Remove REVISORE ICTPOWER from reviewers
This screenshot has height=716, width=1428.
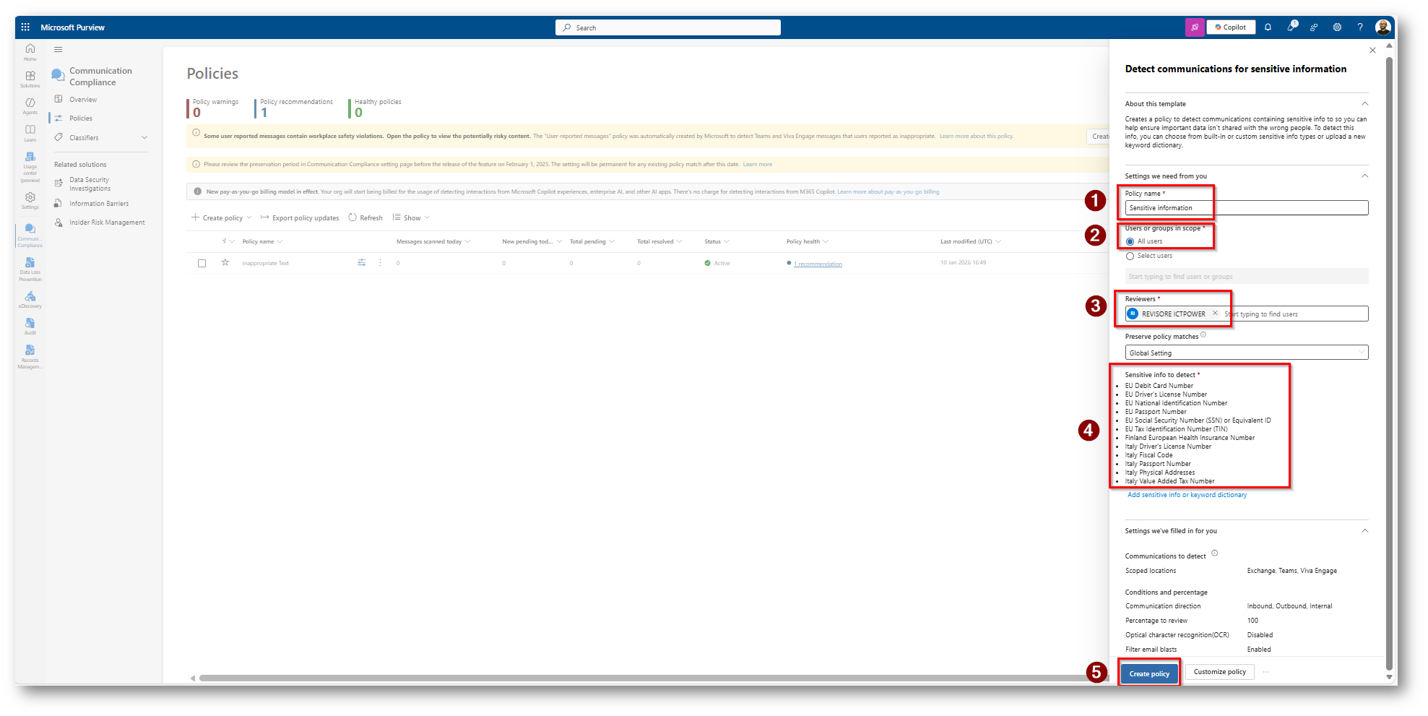1215,314
